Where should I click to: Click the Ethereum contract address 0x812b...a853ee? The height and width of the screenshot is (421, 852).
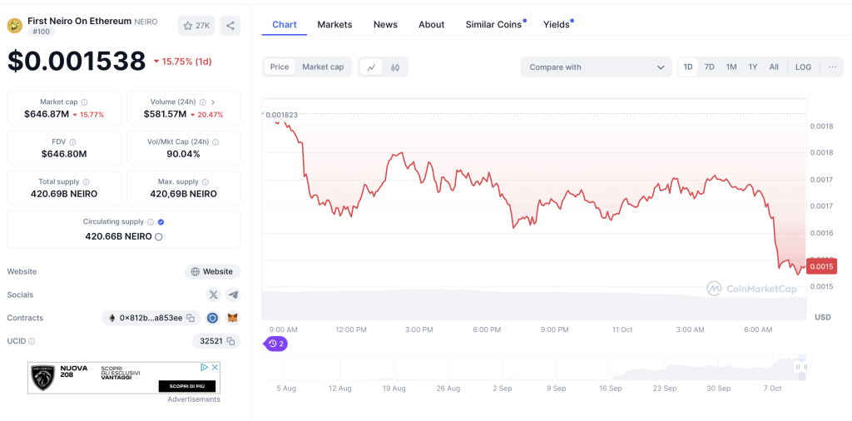(x=151, y=318)
